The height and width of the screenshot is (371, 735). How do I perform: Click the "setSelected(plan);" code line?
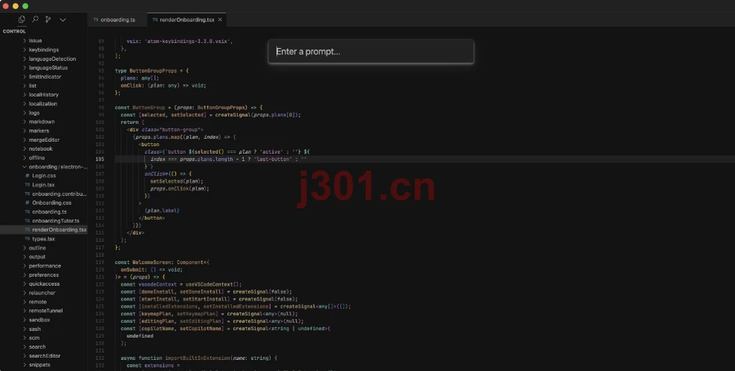pos(177,181)
